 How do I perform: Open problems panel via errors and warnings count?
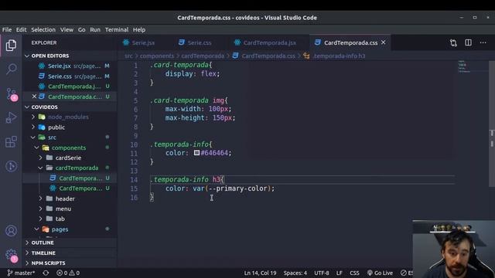(68, 273)
